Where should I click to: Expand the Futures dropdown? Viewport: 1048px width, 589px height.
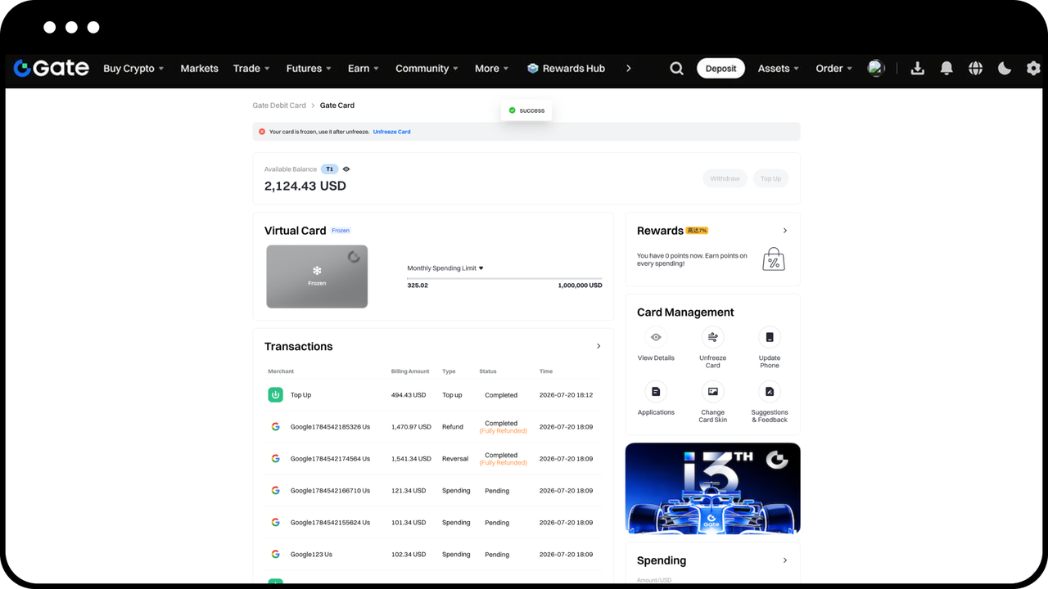309,69
